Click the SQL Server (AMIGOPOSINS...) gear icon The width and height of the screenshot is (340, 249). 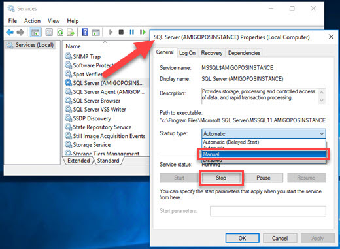(x=68, y=82)
